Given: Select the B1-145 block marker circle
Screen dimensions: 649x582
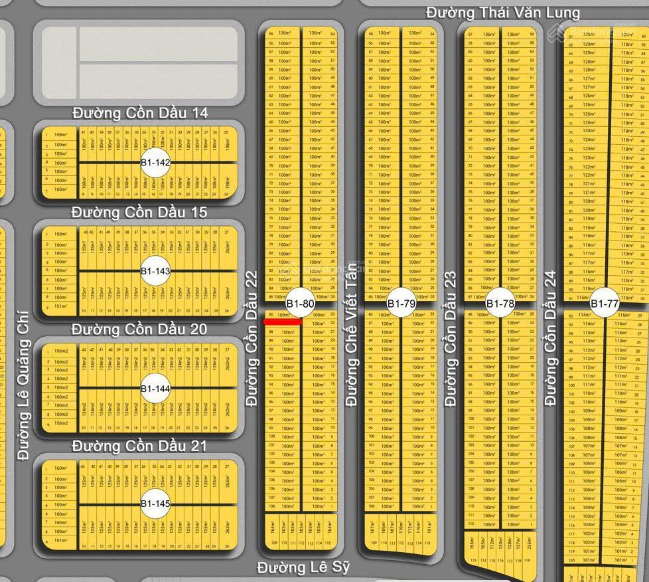Looking at the screenshot, I should pos(155,504).
